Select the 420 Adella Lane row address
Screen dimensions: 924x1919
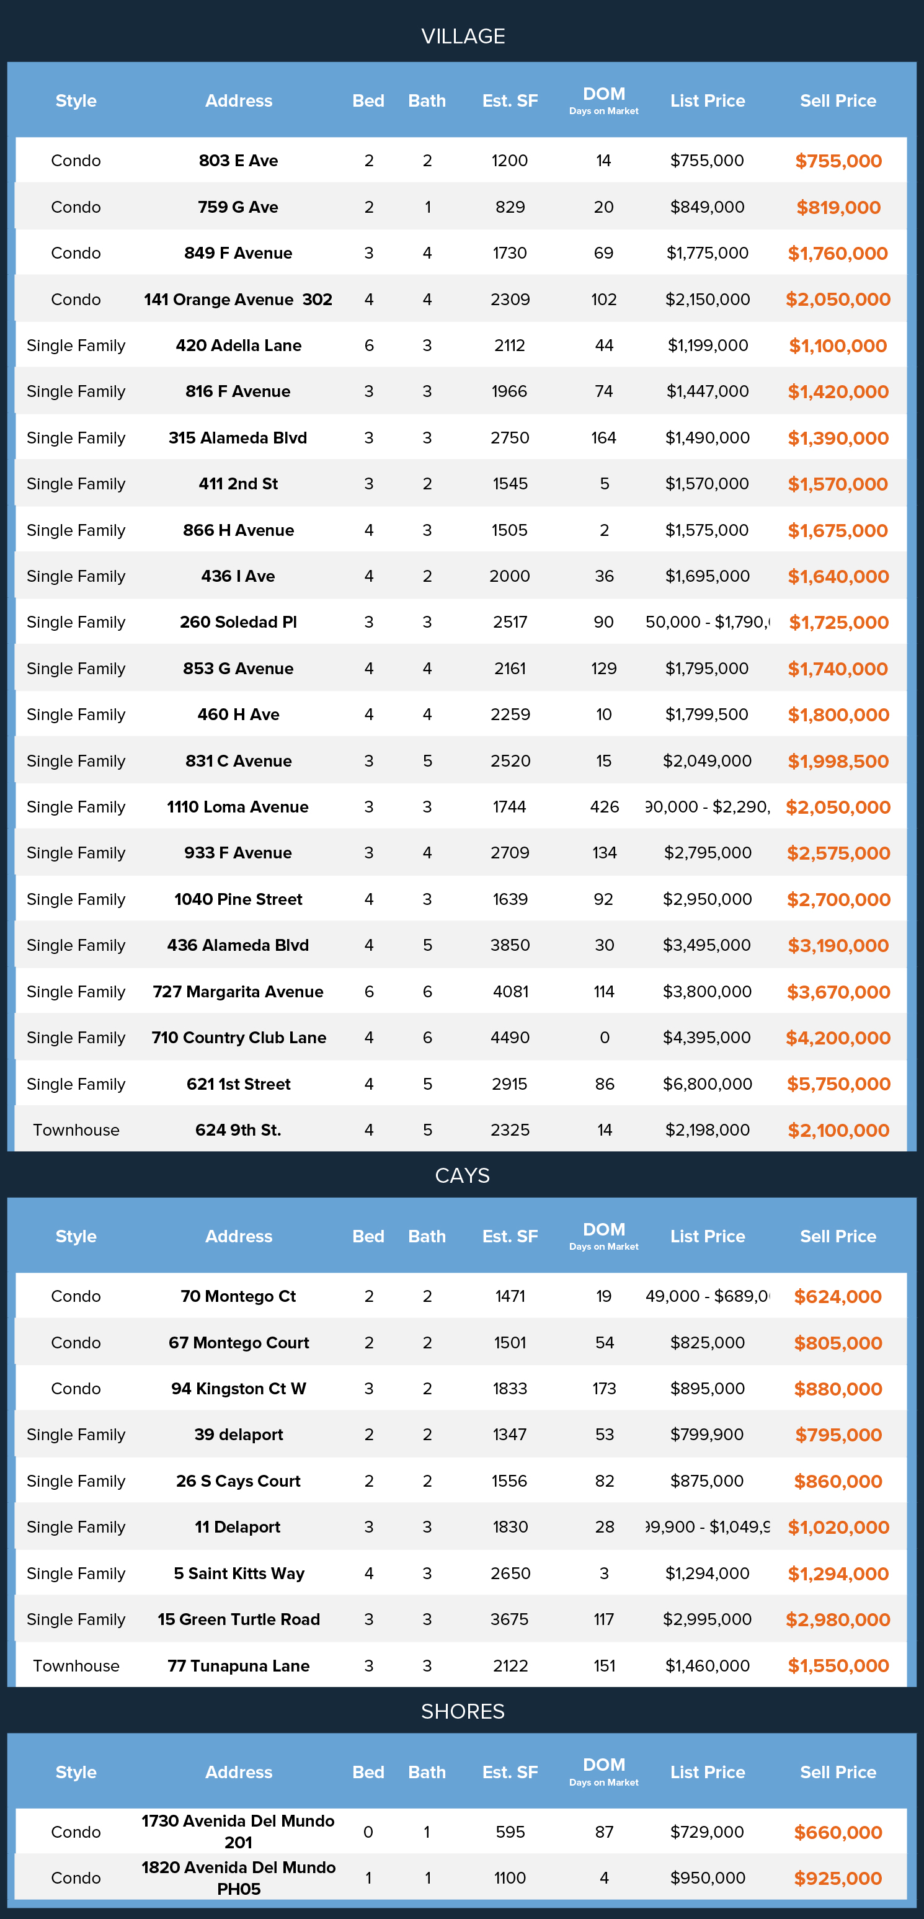pos(238,345)
